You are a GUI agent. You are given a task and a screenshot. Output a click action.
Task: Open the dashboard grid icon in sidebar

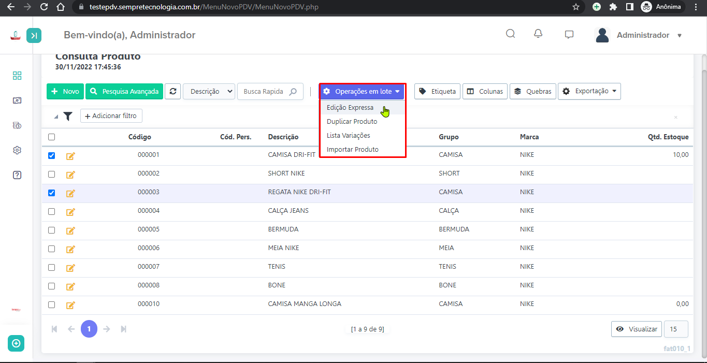[17, 76]
